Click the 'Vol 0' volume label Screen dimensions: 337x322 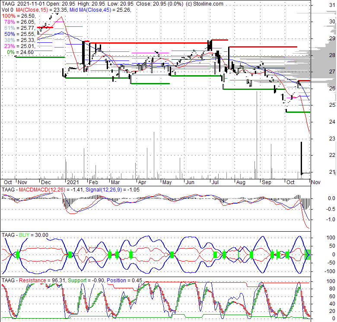(x=7, y=10)
